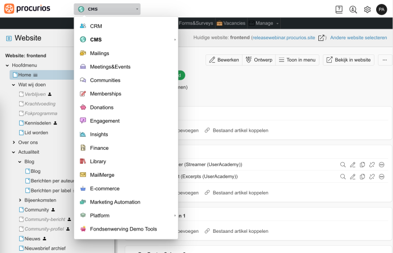
Task: Select the Community-profiel page
Action: pos(44,229)
